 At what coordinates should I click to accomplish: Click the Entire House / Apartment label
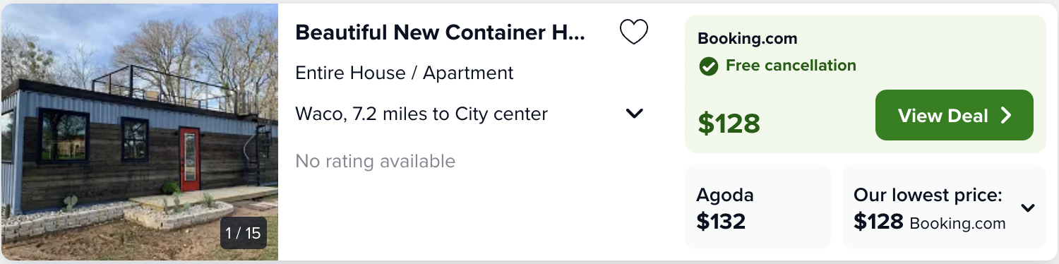[405, 73]
